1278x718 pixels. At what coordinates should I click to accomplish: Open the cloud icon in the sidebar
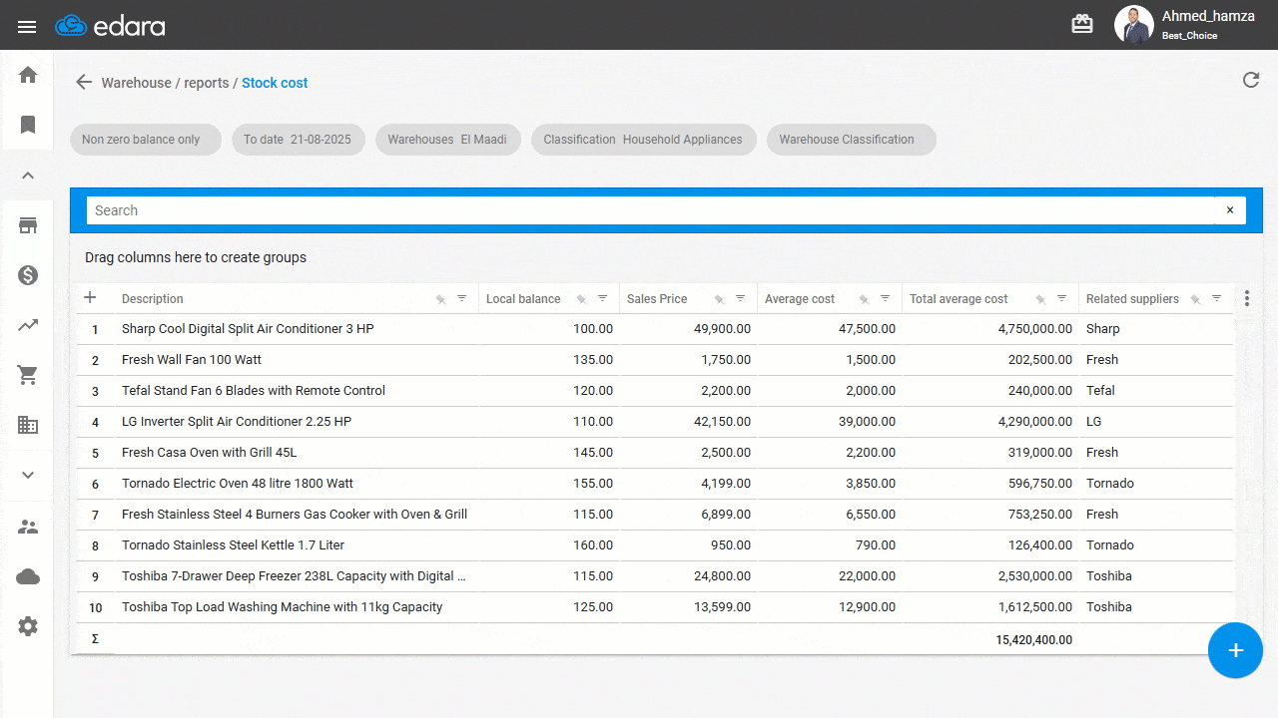[28, 576]
